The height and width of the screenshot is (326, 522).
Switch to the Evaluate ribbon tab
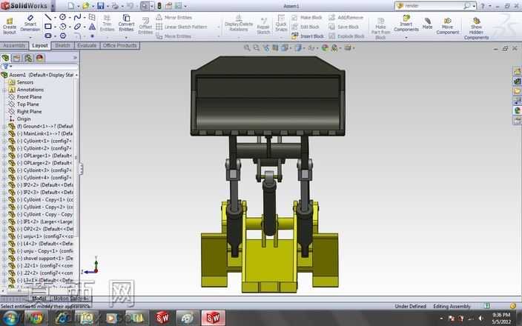click(x=87, y=45)
